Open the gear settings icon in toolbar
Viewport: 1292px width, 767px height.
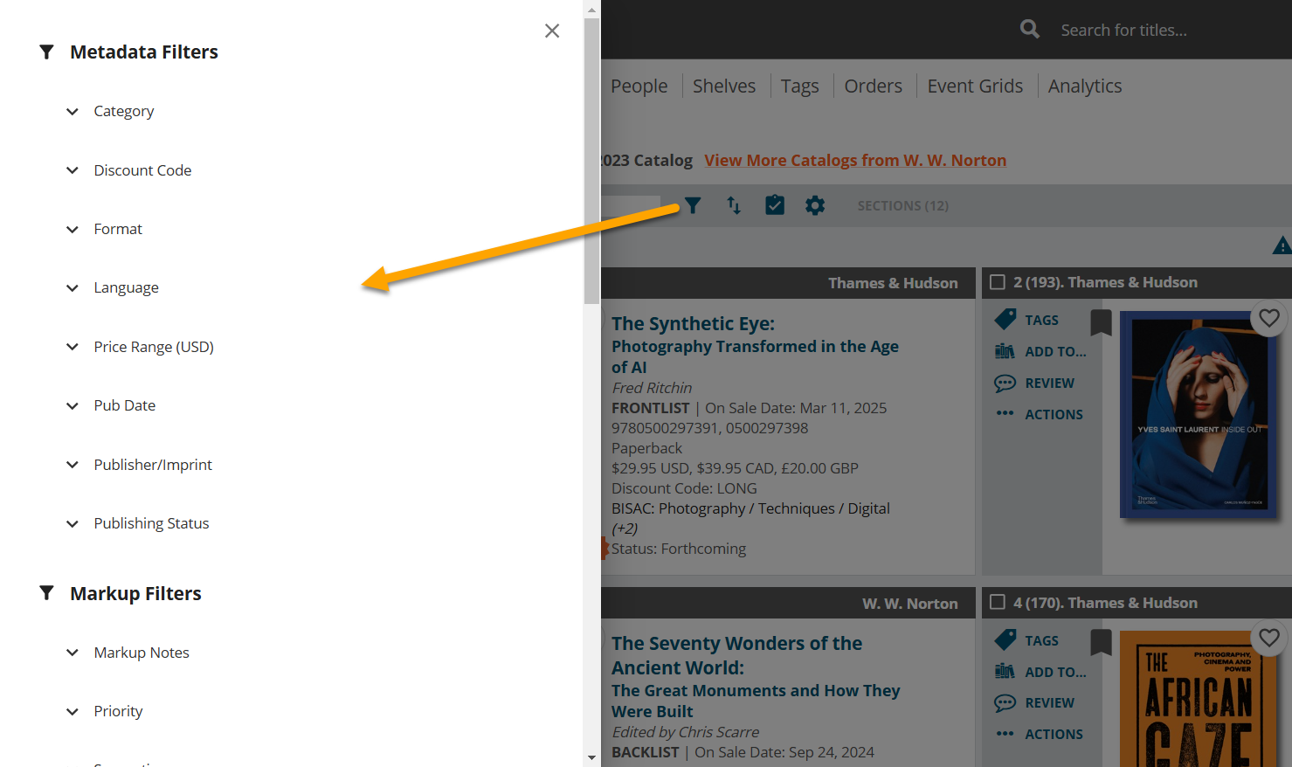[815, 205]
